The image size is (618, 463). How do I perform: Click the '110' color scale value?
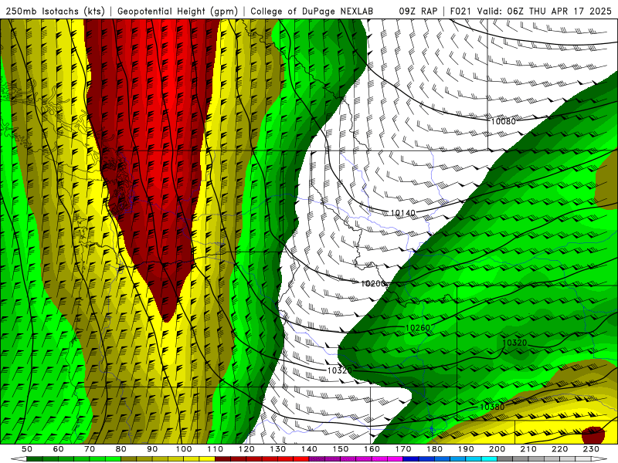[216, 449]
